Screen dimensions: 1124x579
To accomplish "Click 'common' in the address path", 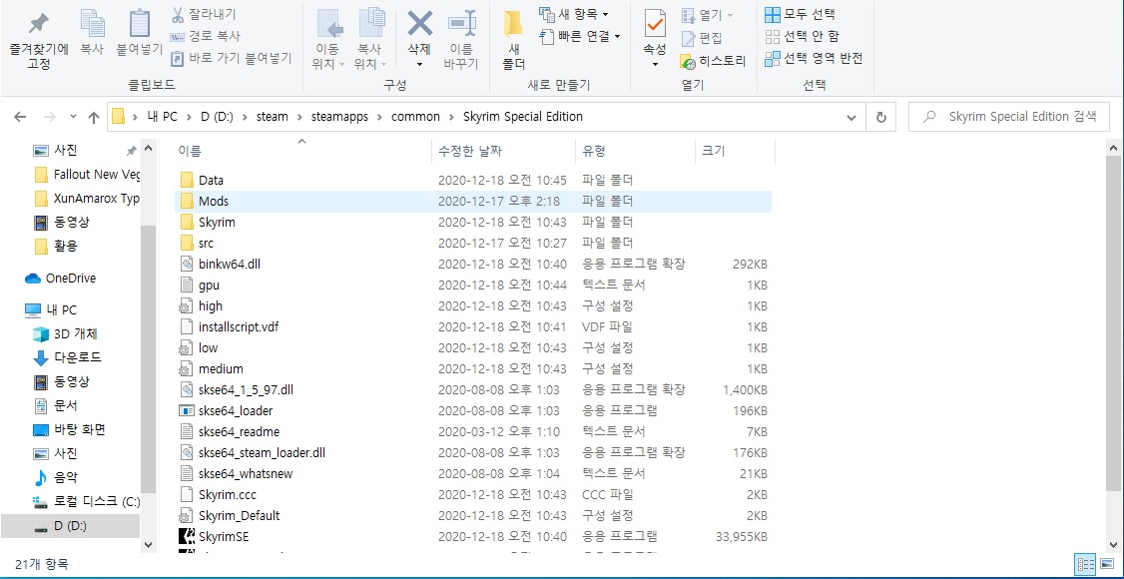I will click(x=416, y=117).
